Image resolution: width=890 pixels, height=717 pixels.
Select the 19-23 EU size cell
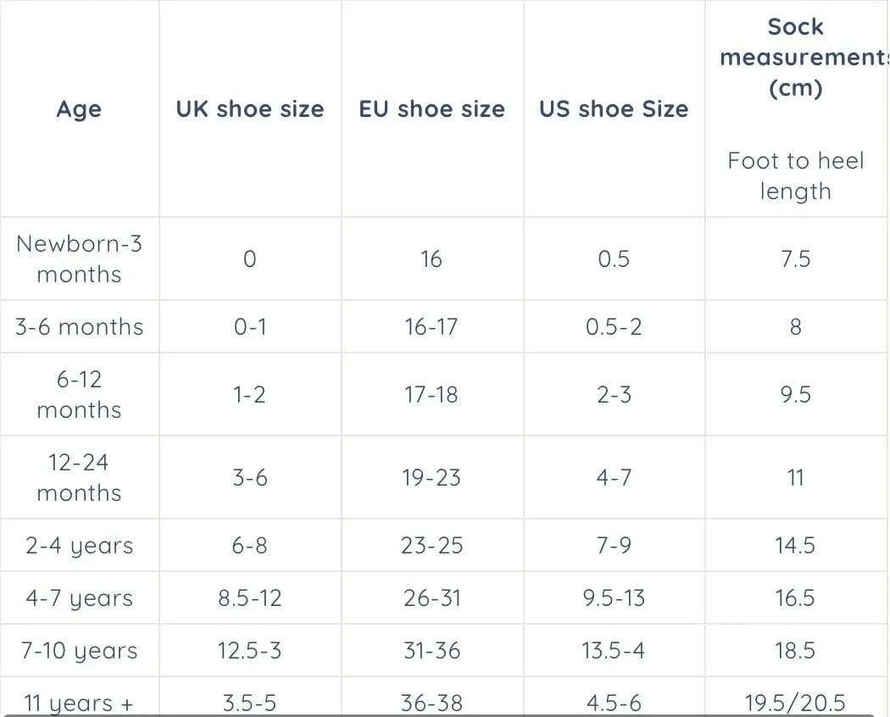(x=431, y=478)
